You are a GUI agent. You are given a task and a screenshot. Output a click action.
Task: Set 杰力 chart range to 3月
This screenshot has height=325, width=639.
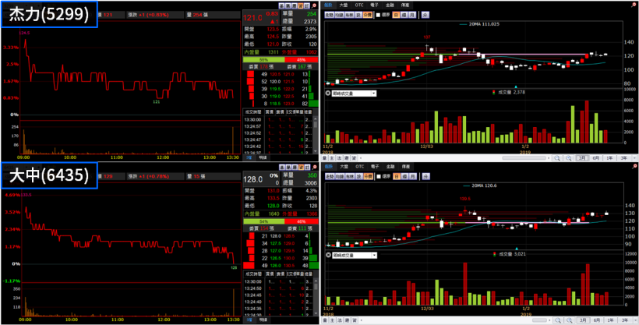tap(583, 157)
